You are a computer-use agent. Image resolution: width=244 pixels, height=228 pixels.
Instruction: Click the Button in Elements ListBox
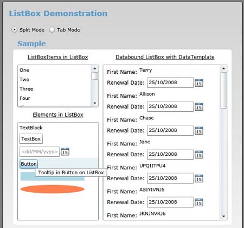coord(29,164)
